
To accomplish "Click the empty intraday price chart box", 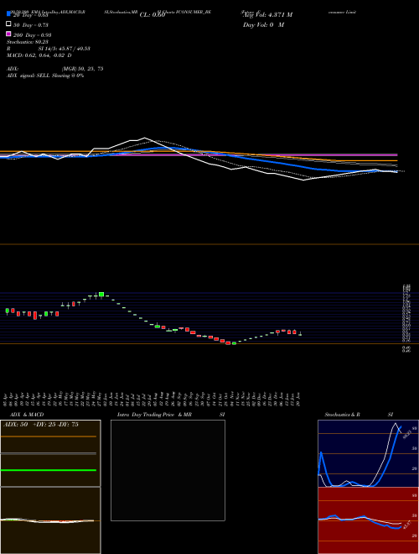I will click(168, 470).
